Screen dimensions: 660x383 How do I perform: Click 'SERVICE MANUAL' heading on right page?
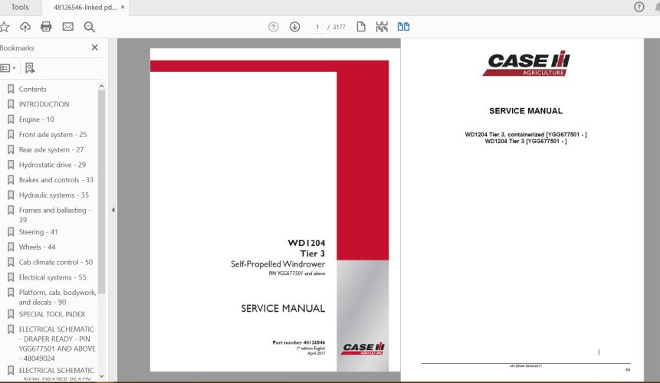[x=526, y=111]
